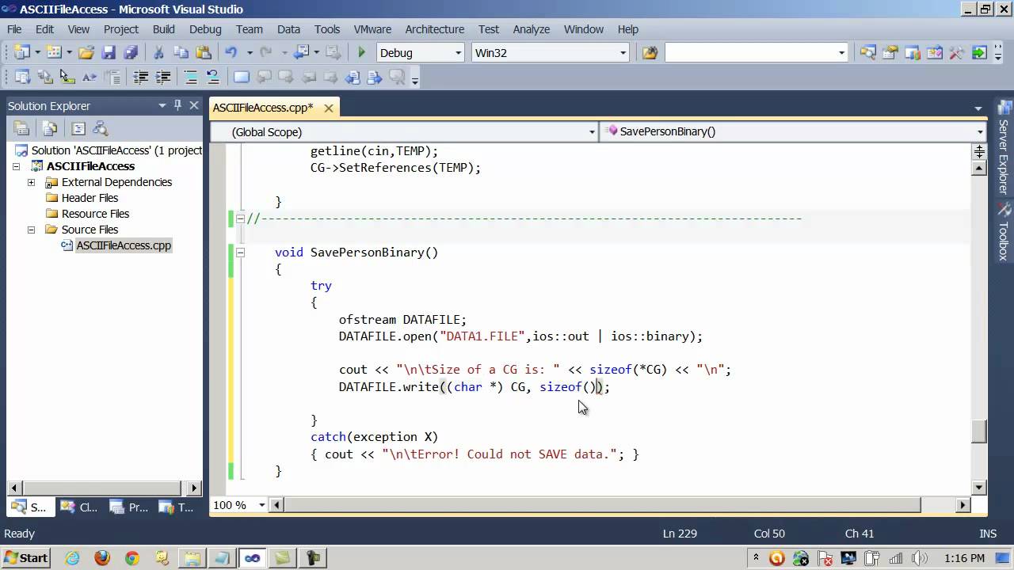Collapse the ASCIIFileAccess project node
This screenshot has width=1014, height=570.
pos(16,166)
